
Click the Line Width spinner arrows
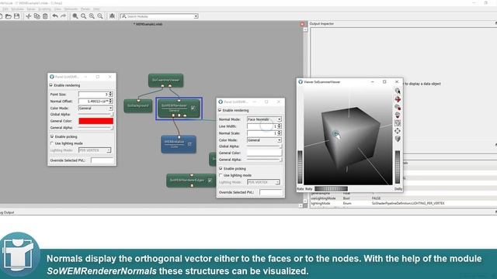coord(280,126)
